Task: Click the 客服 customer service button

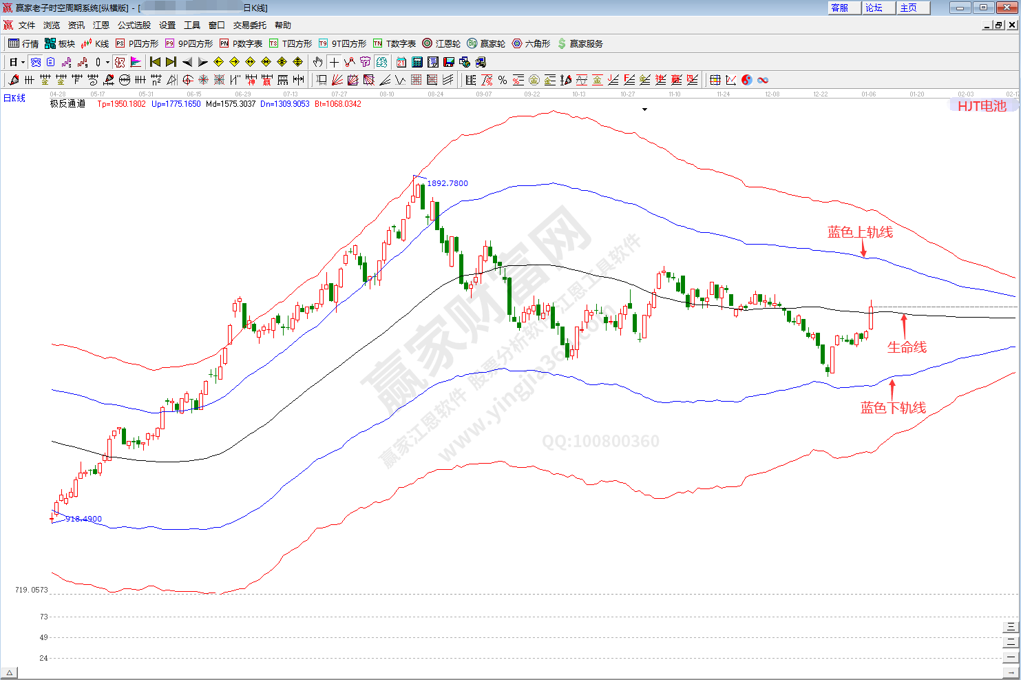Action: coord(844,8)
